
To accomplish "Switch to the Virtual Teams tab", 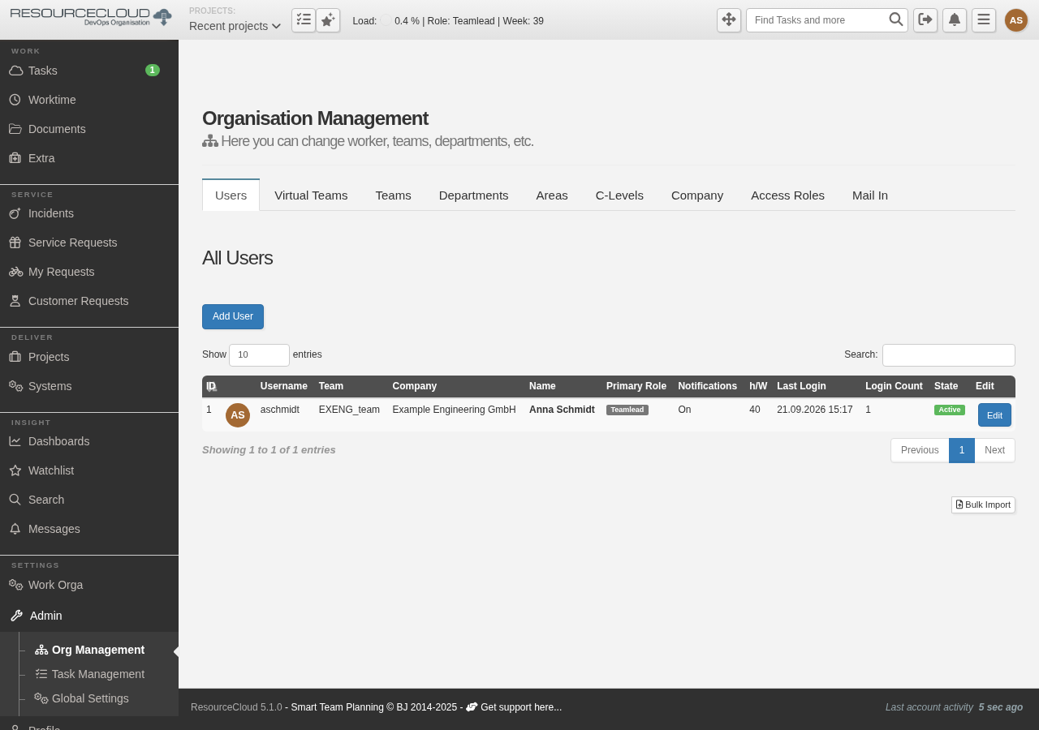I will pyautogui.click(x=311, y=195).
